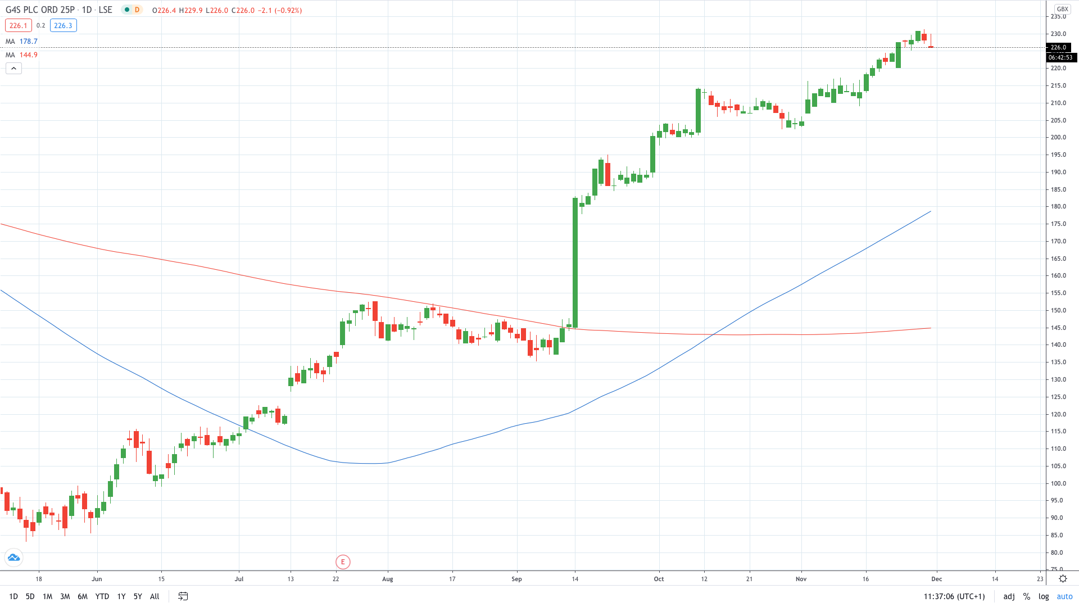Collapse the indicator legend with arrow button
Screen dimensions: 1079x607
pos(13,69)
